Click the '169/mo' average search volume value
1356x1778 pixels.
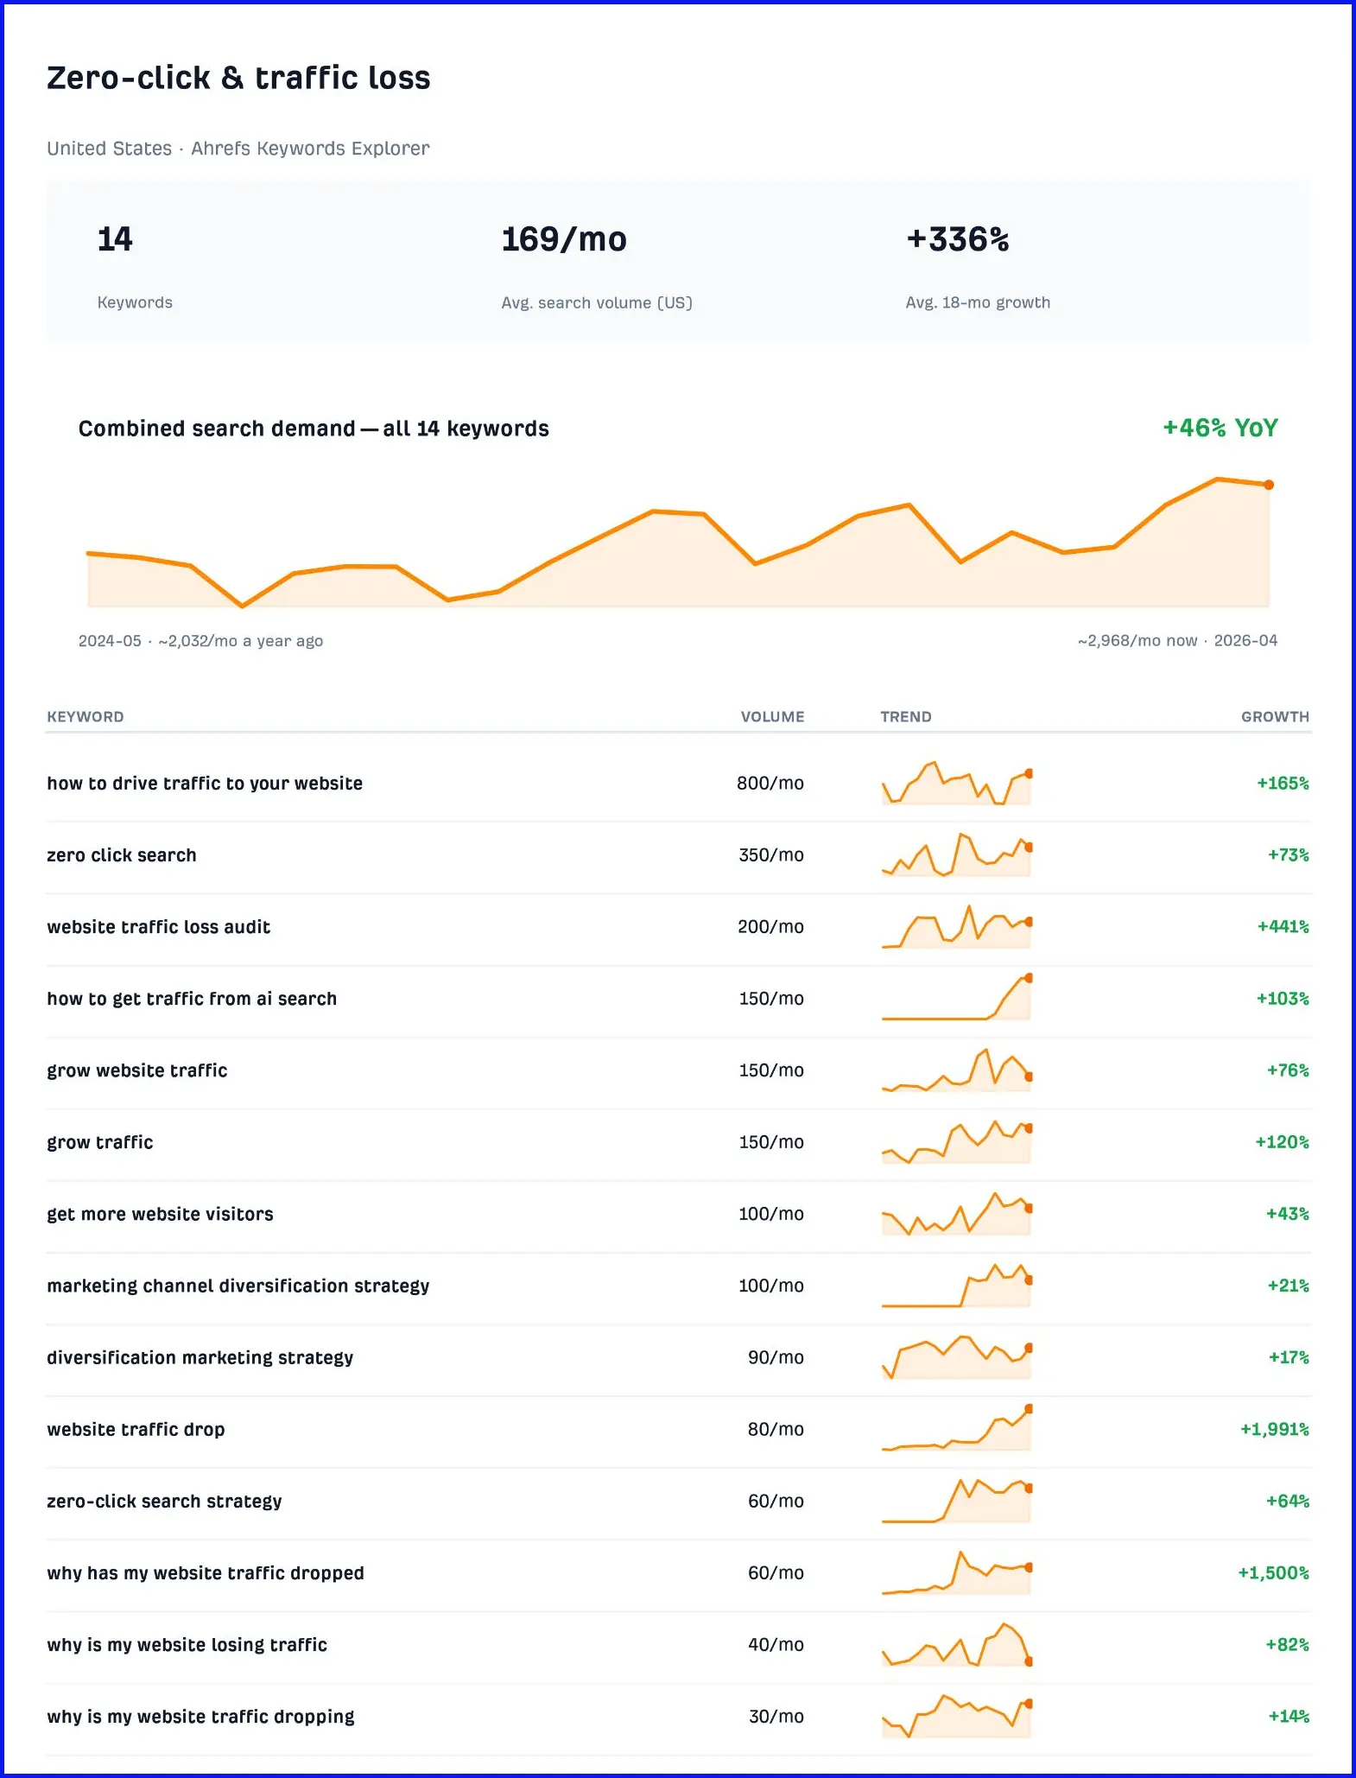(564, 239)
